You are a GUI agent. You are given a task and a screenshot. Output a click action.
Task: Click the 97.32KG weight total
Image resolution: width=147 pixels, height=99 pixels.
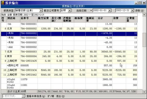tap(132, 91)
